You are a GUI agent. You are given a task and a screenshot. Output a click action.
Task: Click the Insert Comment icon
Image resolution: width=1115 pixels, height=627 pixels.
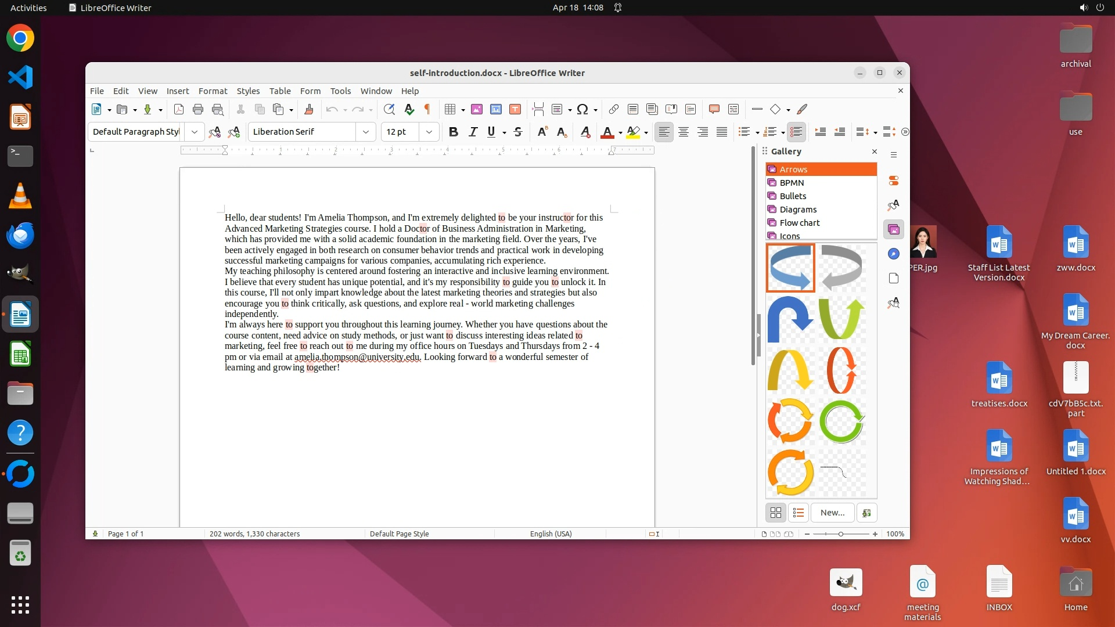click(x=714, y=109)
